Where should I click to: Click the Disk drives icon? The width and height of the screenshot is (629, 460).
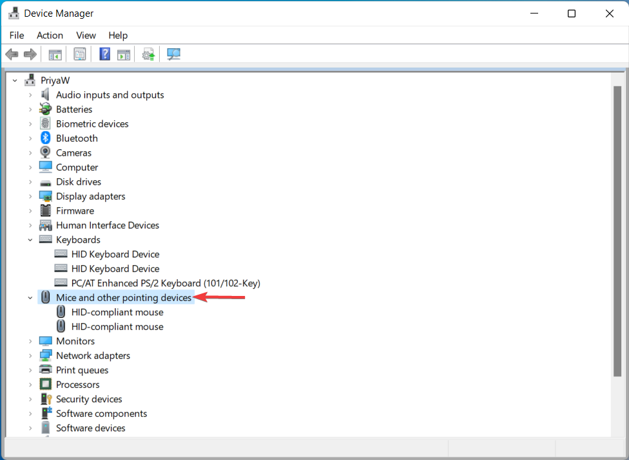tap(45, 183)
